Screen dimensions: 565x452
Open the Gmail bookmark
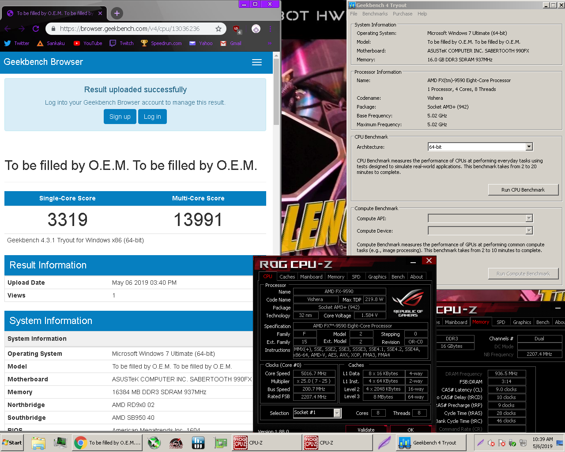[x=231, y=43]
